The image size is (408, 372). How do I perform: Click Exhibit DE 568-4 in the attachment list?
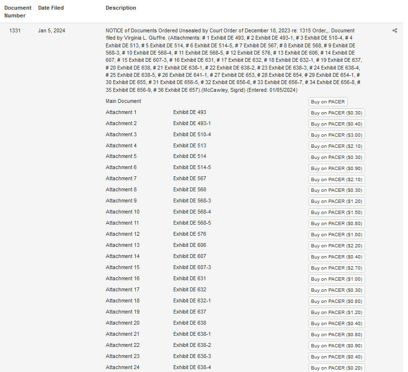pyautogui.click(x=192, y=212)
